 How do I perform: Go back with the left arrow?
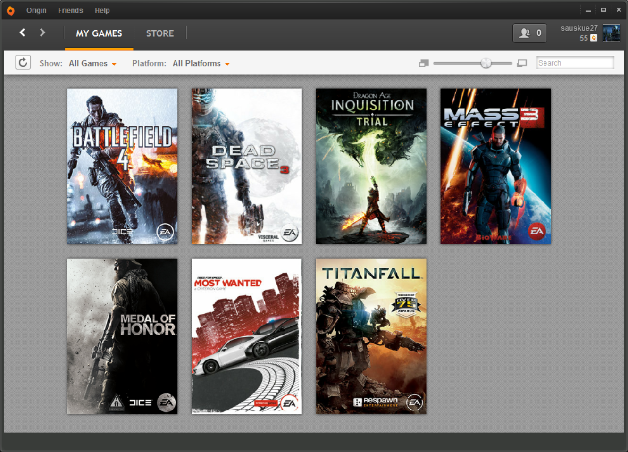22,33
